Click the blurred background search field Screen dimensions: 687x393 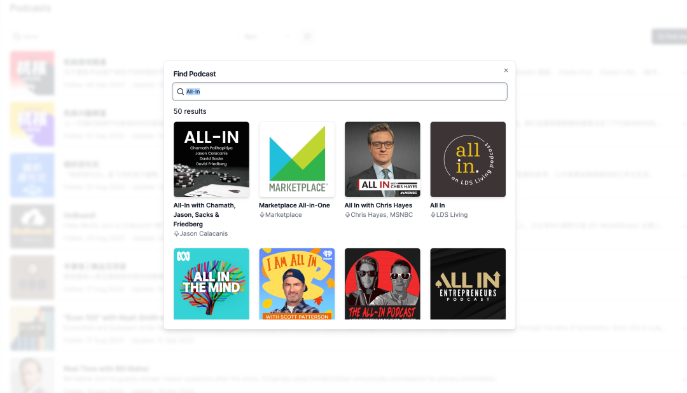123,37
